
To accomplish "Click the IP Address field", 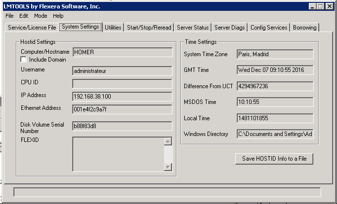I will pyautogui.click(x=122, y=96).
